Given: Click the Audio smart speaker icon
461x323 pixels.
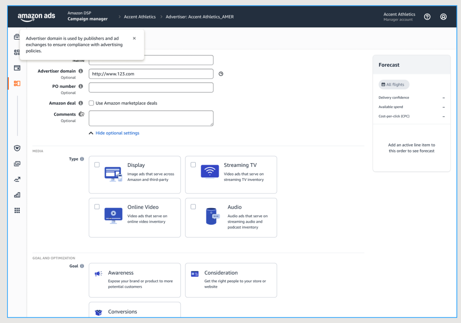Looking at the screenshot, I should (212, 216).
